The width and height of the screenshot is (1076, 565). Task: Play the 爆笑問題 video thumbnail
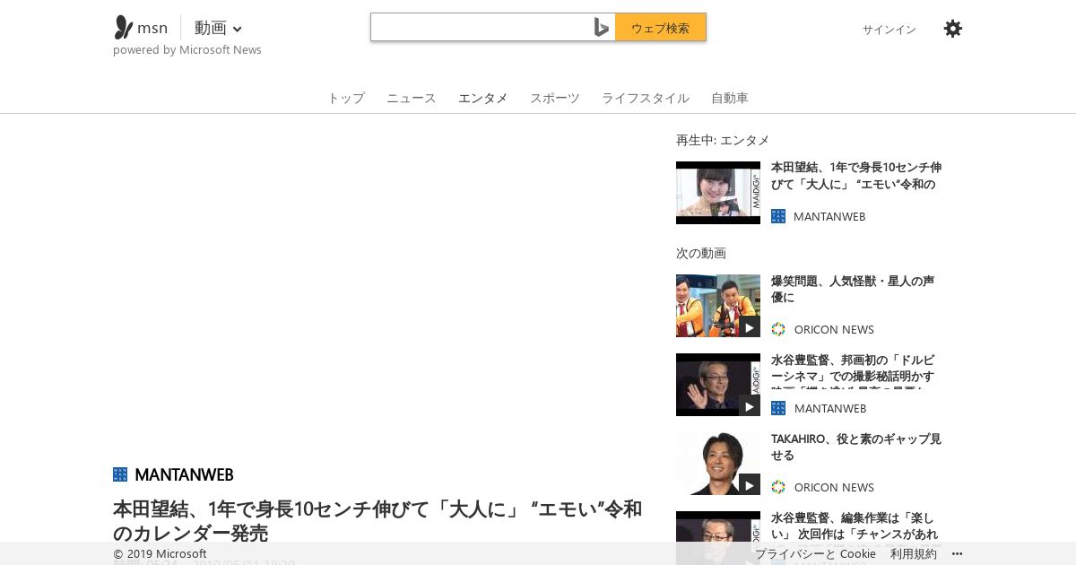[718, 306]
